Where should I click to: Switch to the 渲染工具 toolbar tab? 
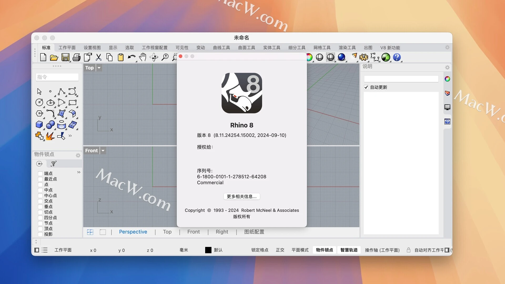click(347, 48)
